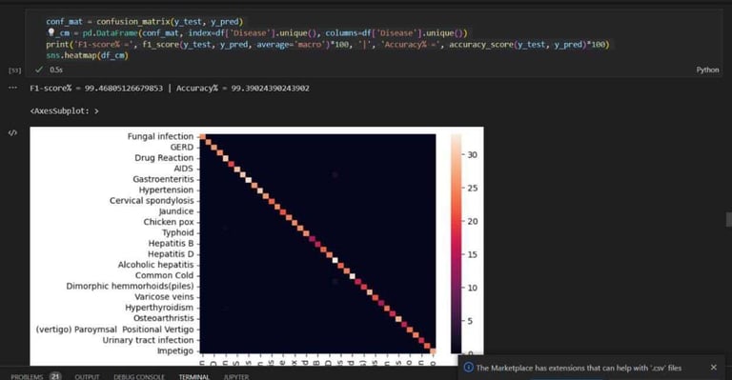Click the sns.heatmap(df_cm) code line
The image size is (732, 380).
point(87,55)
